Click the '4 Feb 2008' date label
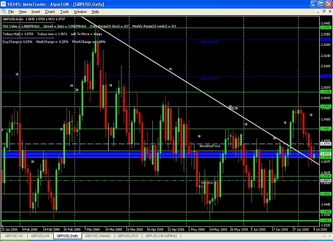This screenshot has width=333, height=241. [29, 229]
